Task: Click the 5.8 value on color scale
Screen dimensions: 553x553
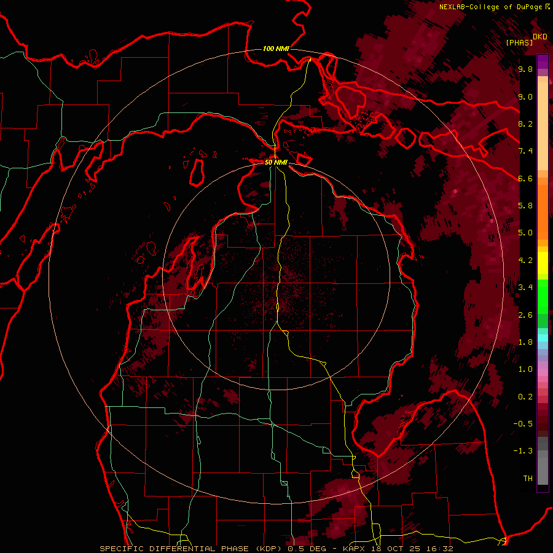Action: point(525,206)
